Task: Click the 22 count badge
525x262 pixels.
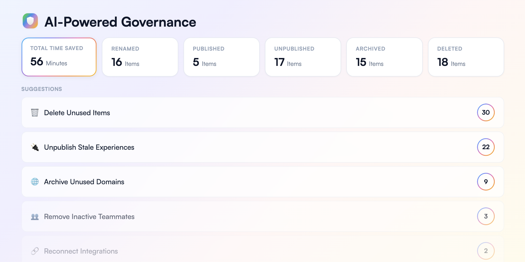Action: (485, 147)
